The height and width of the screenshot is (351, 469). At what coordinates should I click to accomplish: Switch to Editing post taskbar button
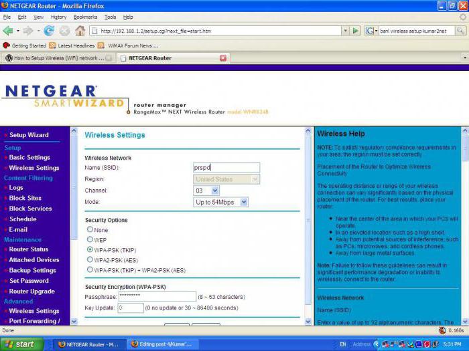[162, 344]
